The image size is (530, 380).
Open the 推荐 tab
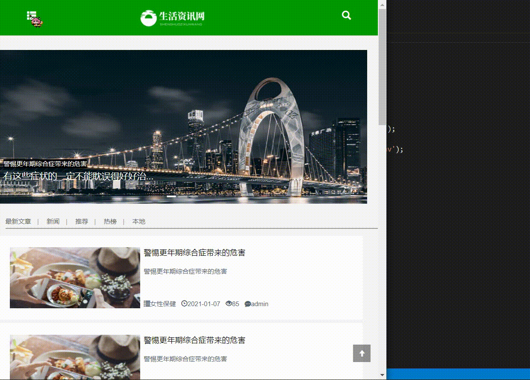pyautogui.click(x=82, y=221)
